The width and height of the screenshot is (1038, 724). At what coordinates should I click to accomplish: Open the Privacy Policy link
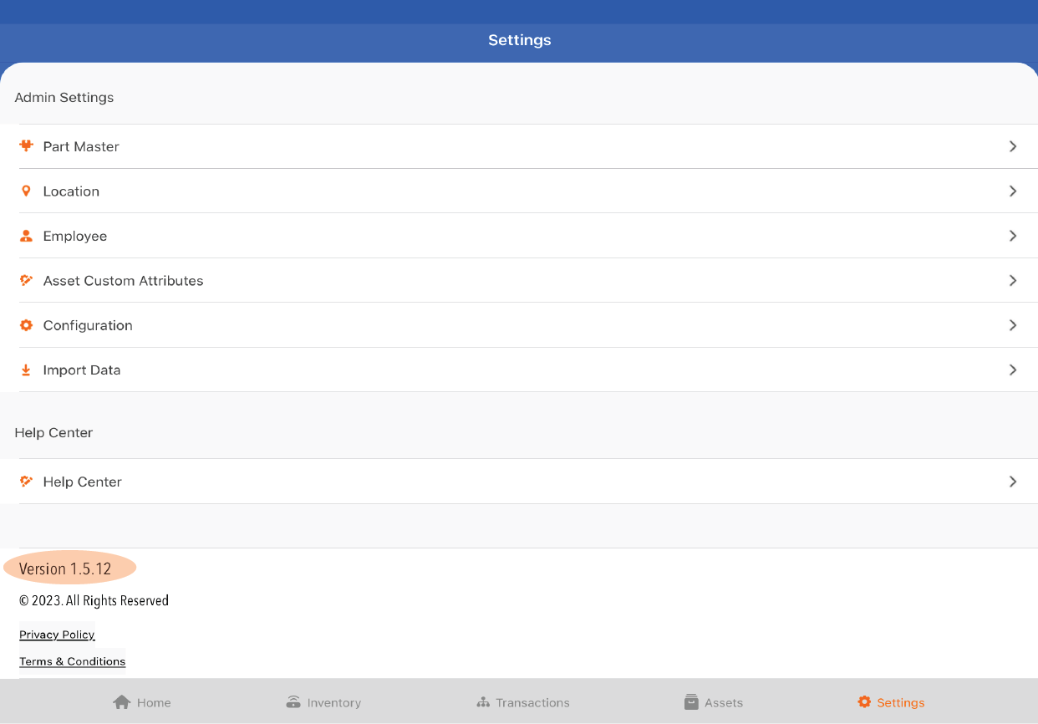pyautogui.click(x=57, y=635)
